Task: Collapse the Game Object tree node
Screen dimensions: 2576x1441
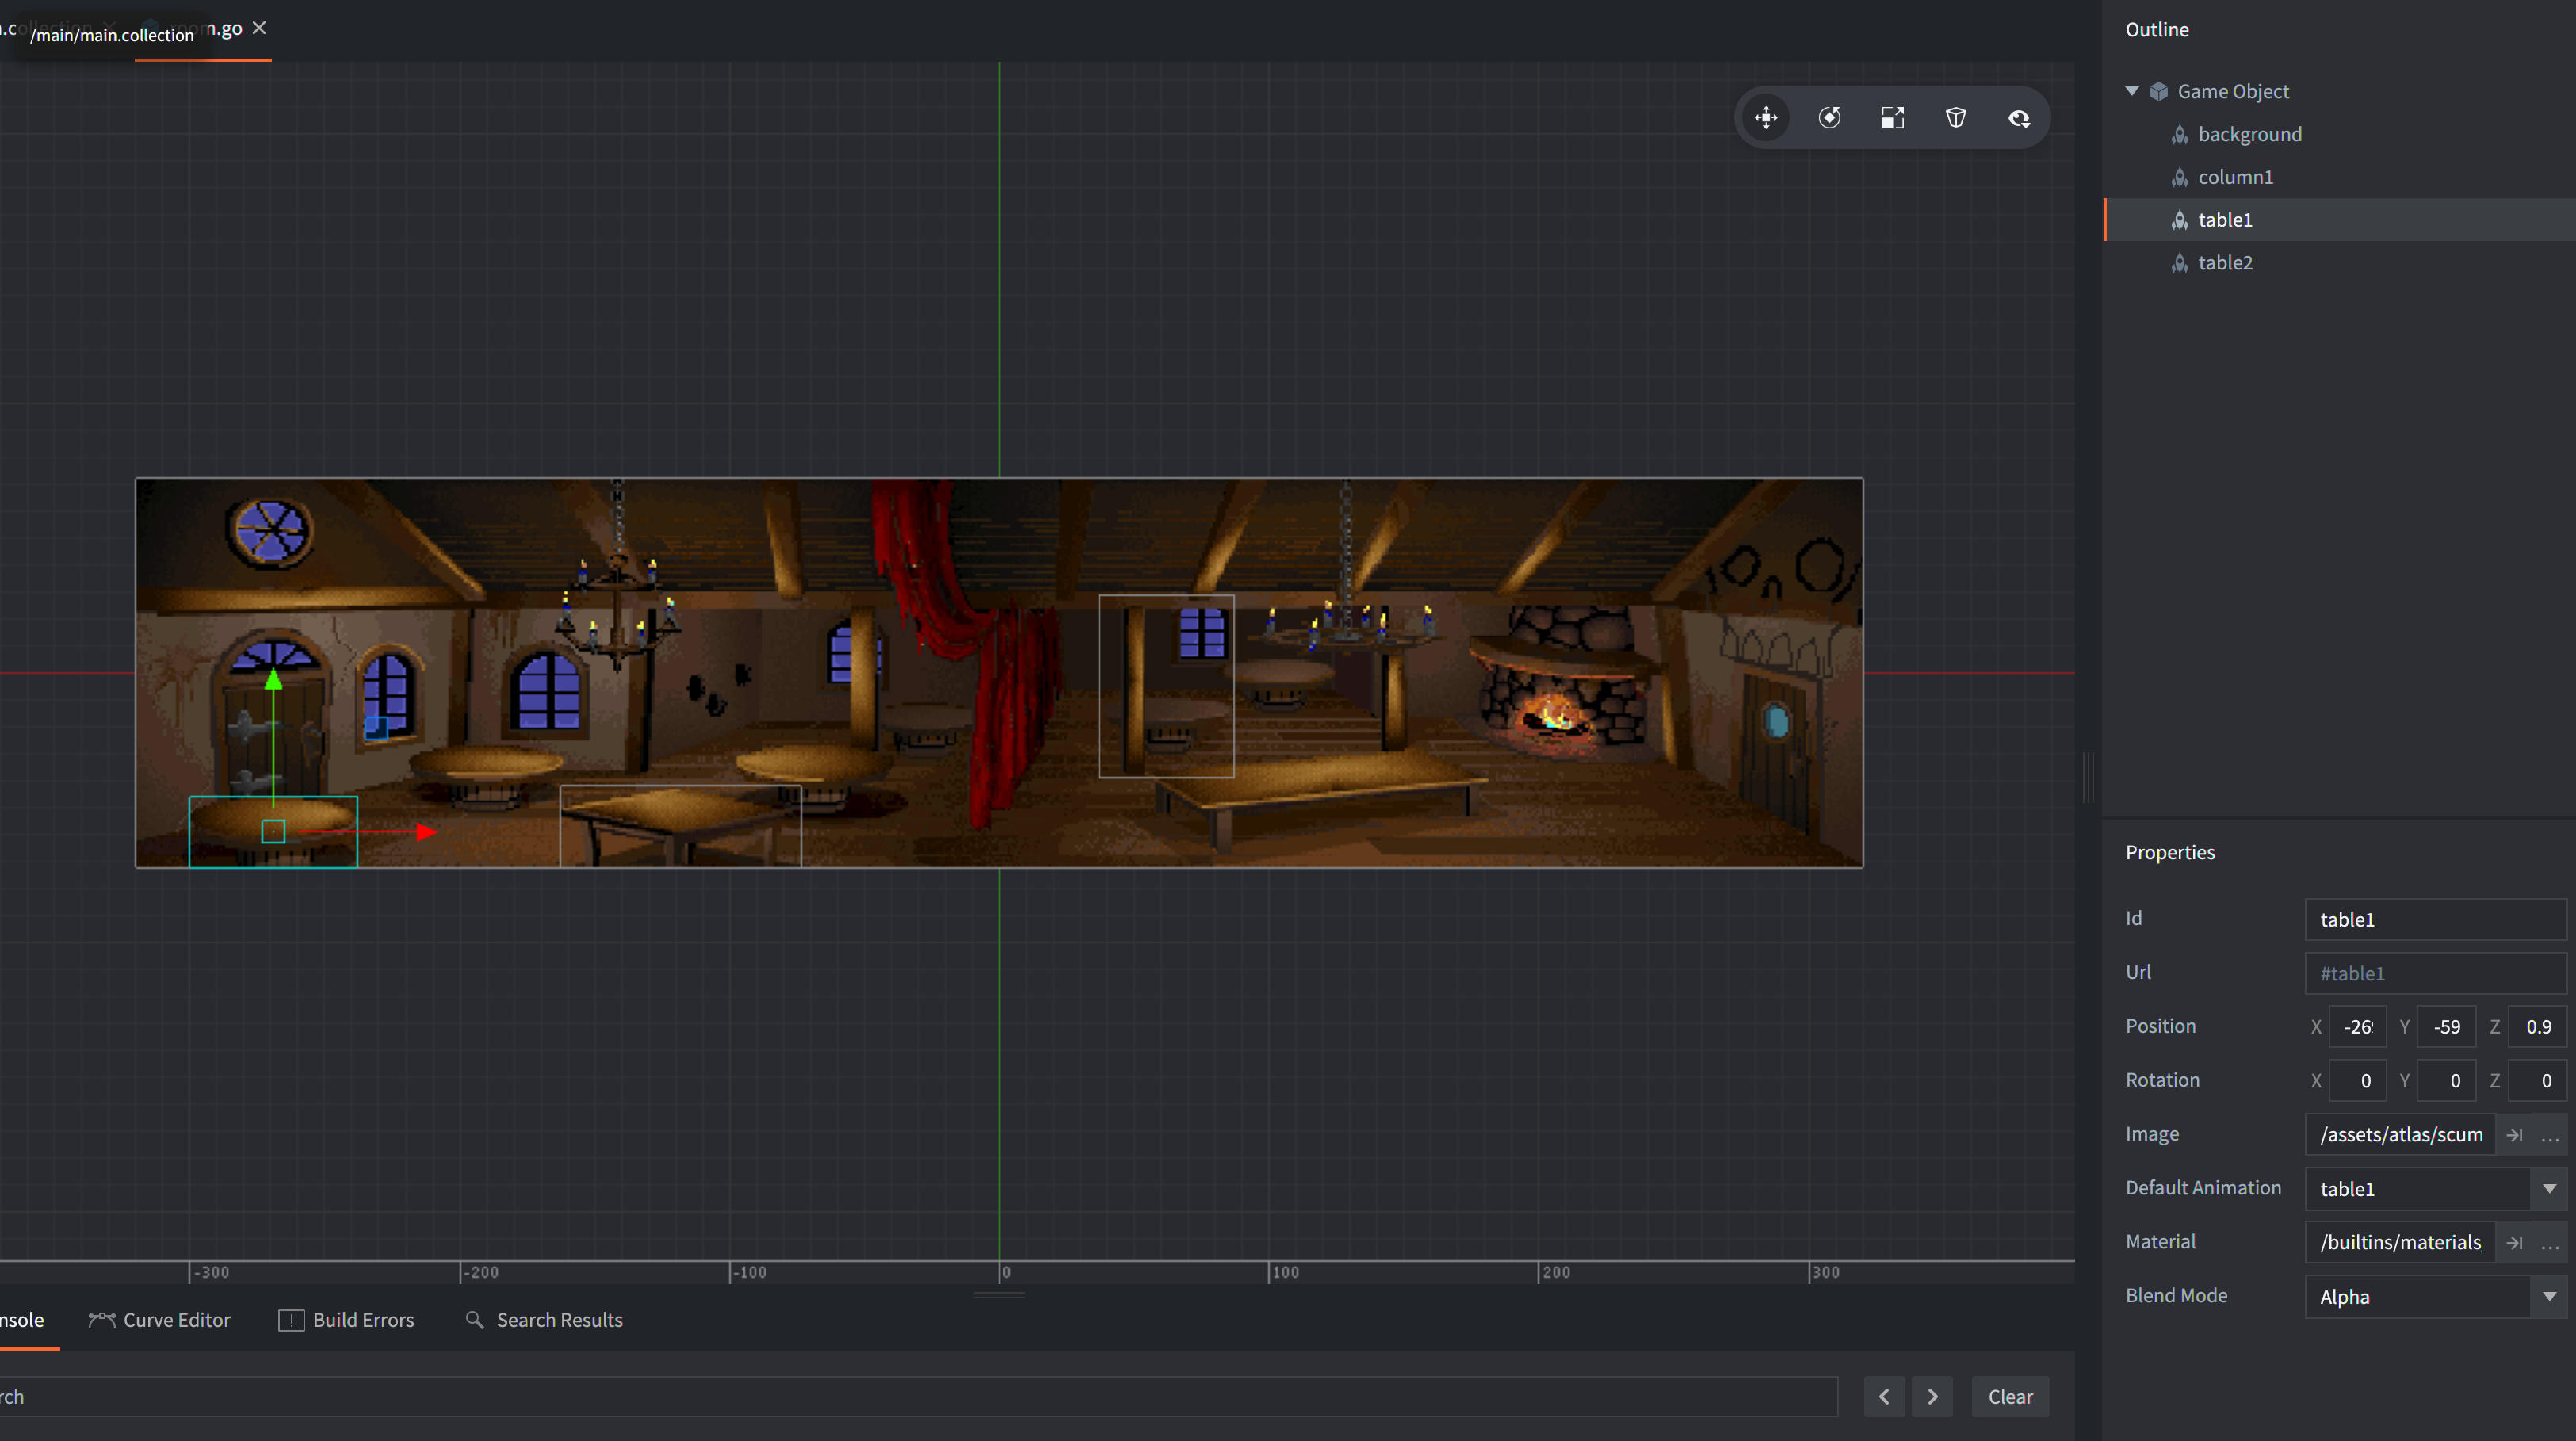Action: coord(2132,91)
